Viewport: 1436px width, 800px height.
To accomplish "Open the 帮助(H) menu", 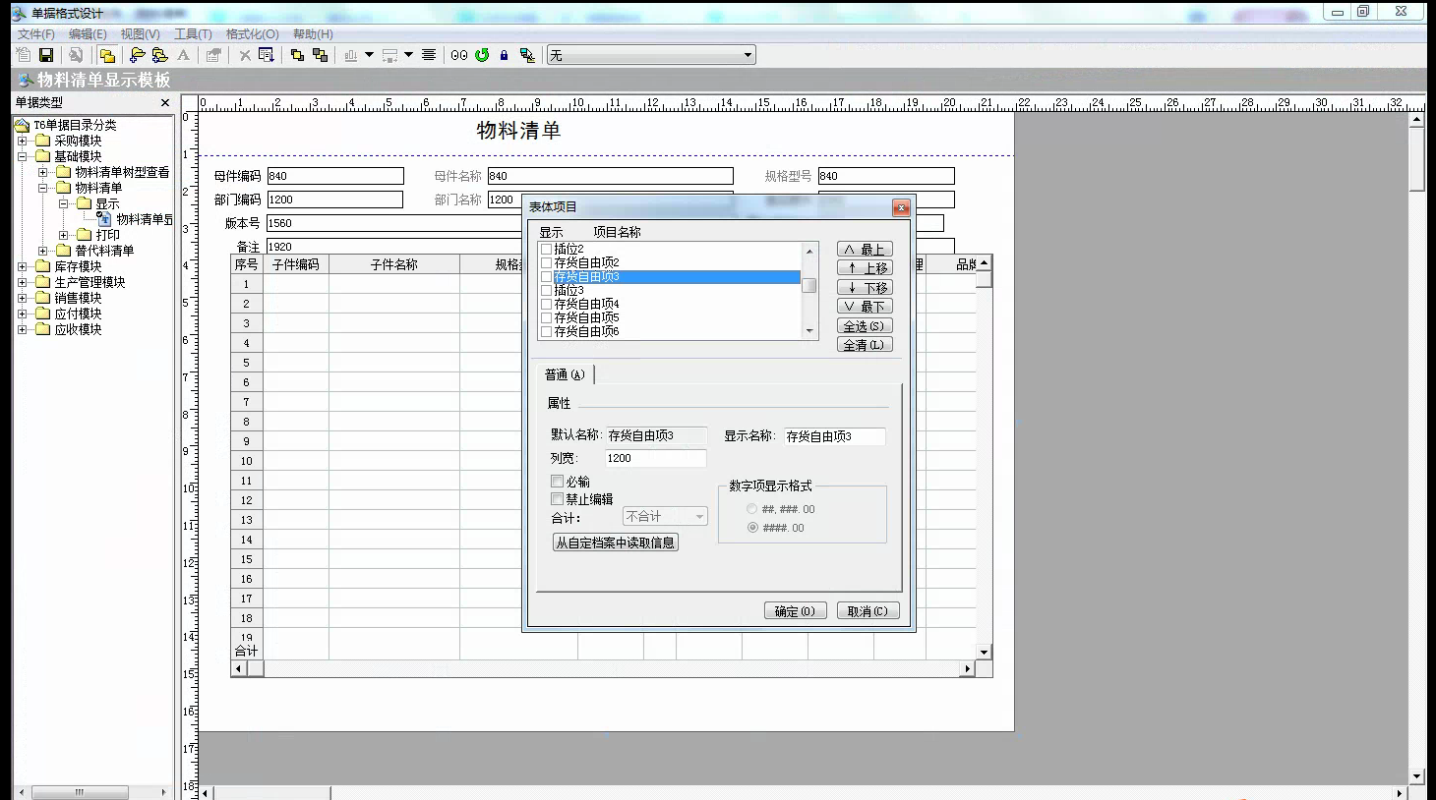I will 313,33.
